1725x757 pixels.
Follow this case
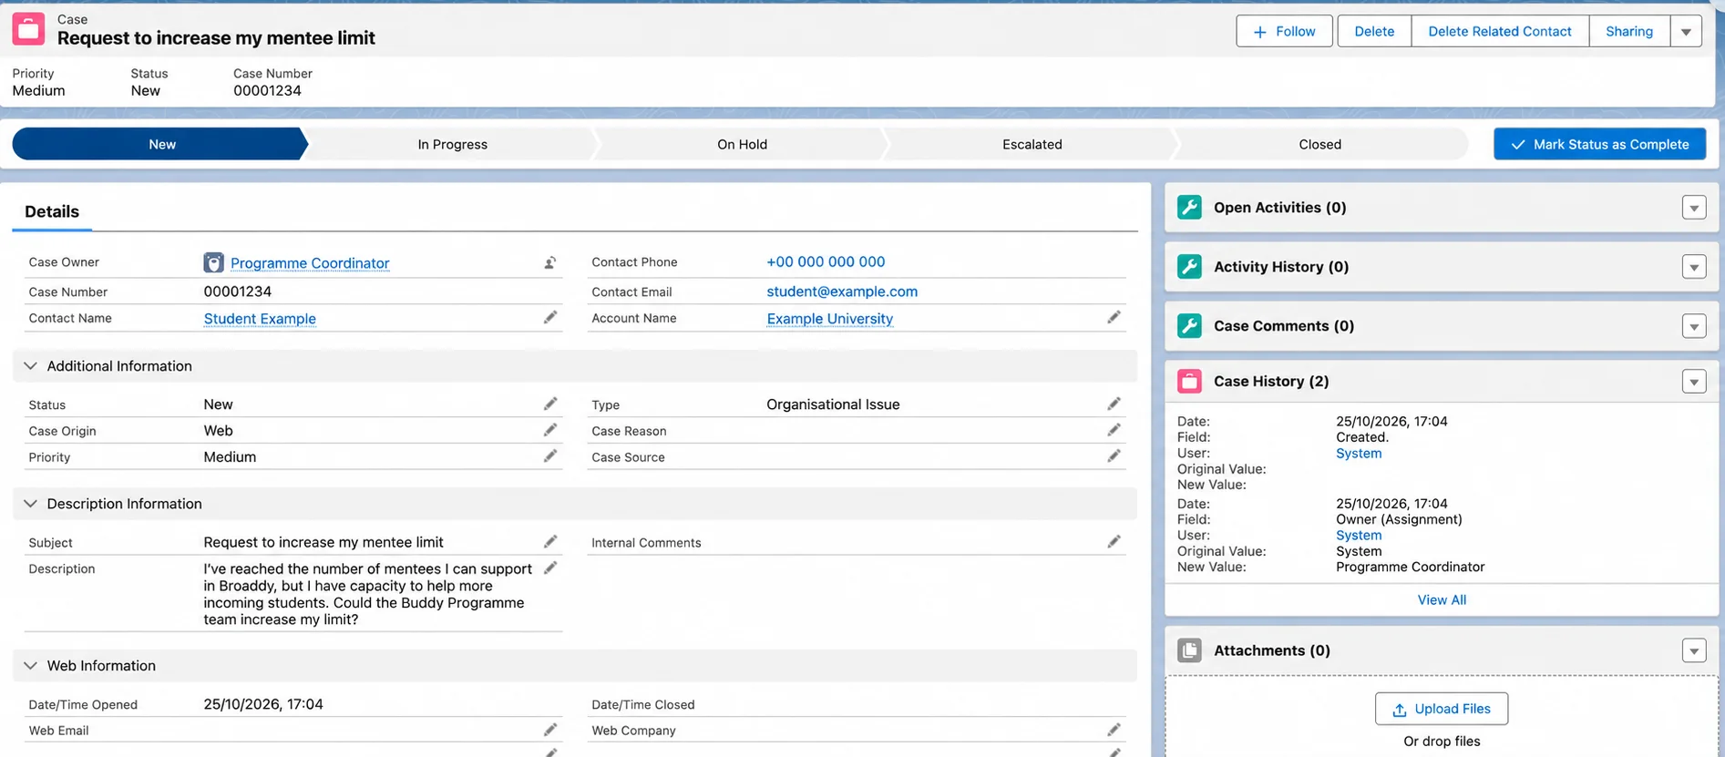(1284, 31)
